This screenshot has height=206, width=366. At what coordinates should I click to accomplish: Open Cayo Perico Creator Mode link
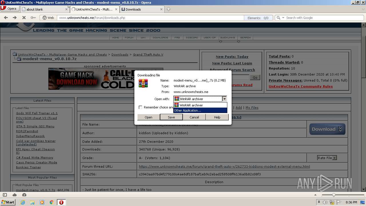pyautogui.click(x=37, y=162)
